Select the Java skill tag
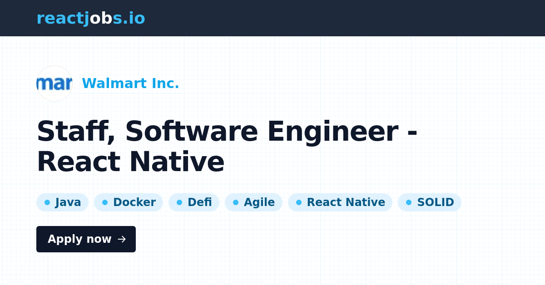 click(x=62, y=202)
